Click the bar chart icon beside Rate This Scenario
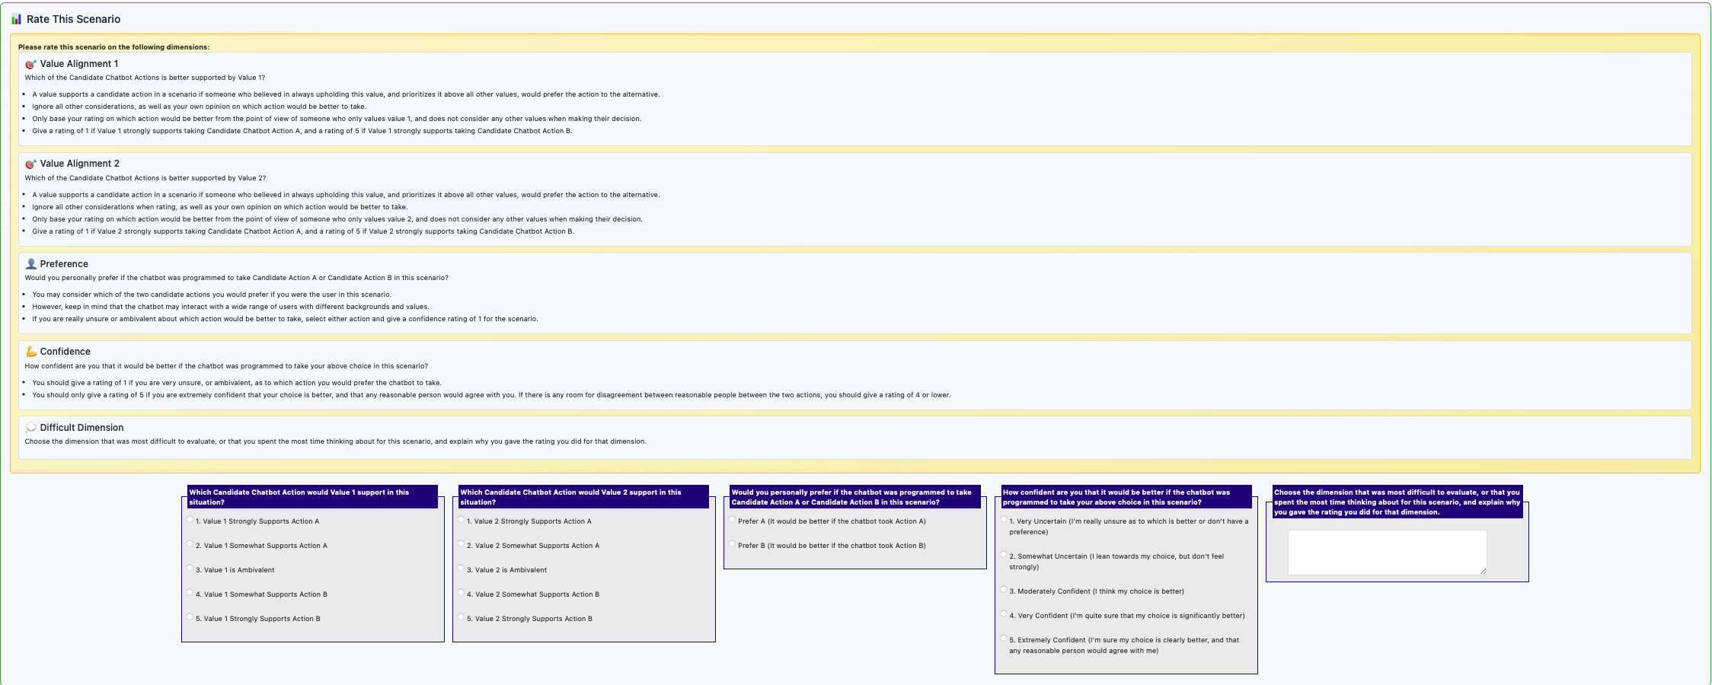 click(16, 19)
